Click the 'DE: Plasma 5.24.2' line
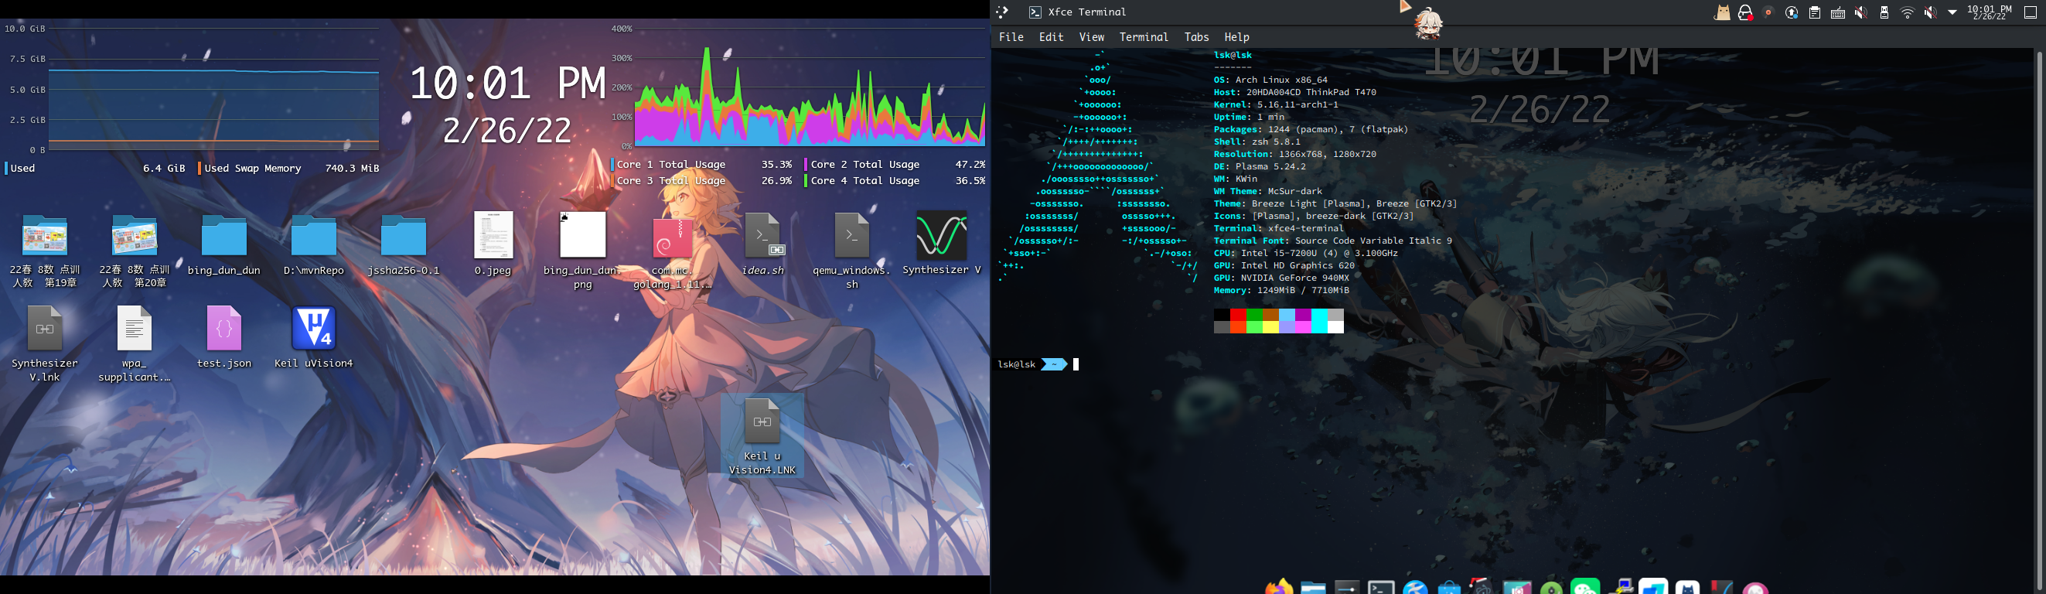 [1259, 167]
